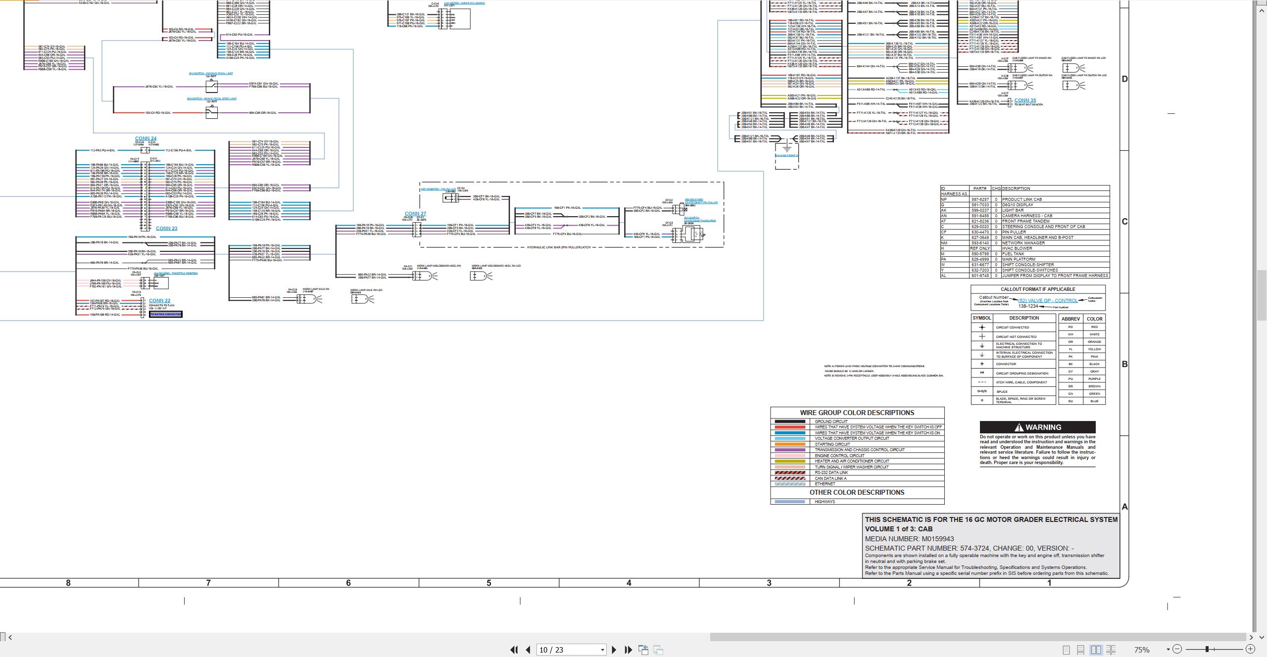This screenshot has width=1267, height=657.
Task: Click horizontal scrollbar right arrow
Action: pyautogui.click(x=1251, y=637)
